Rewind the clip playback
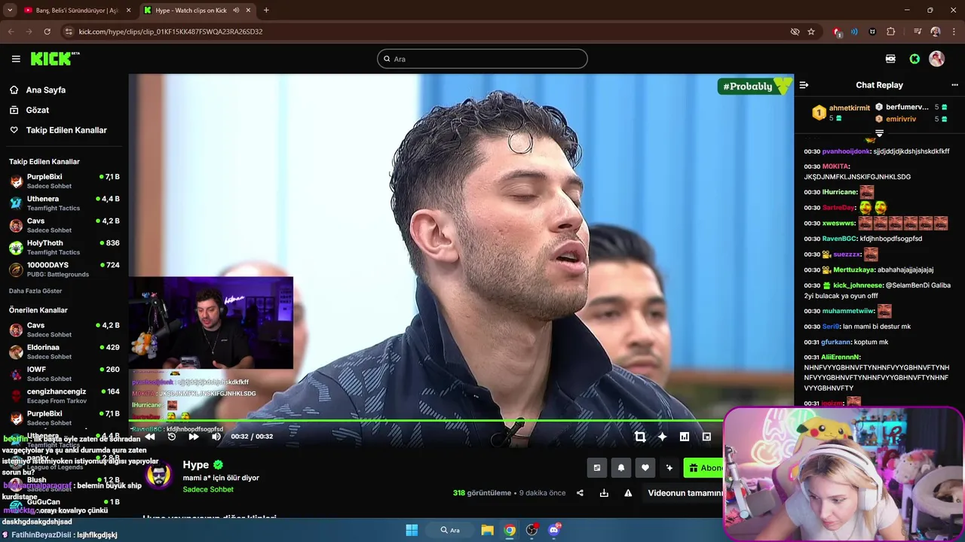 pos(149,437)
